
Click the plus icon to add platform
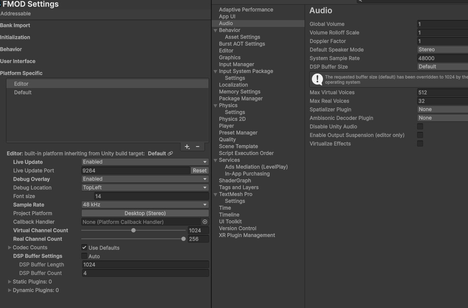[x=187, y=147]
